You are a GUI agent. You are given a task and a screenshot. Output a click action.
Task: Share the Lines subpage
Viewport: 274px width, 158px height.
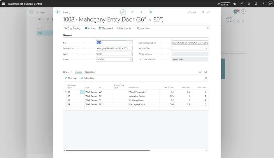(200, 72)
